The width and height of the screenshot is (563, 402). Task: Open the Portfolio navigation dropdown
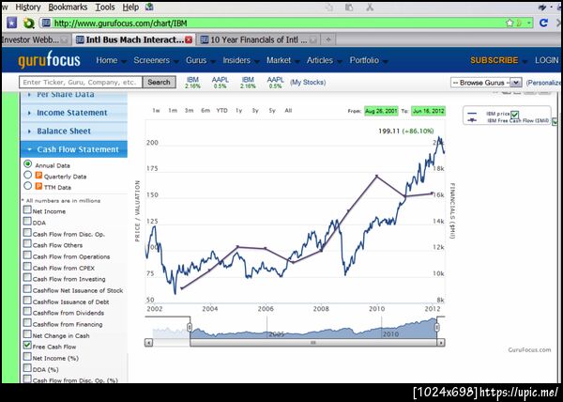pos(368,60)
